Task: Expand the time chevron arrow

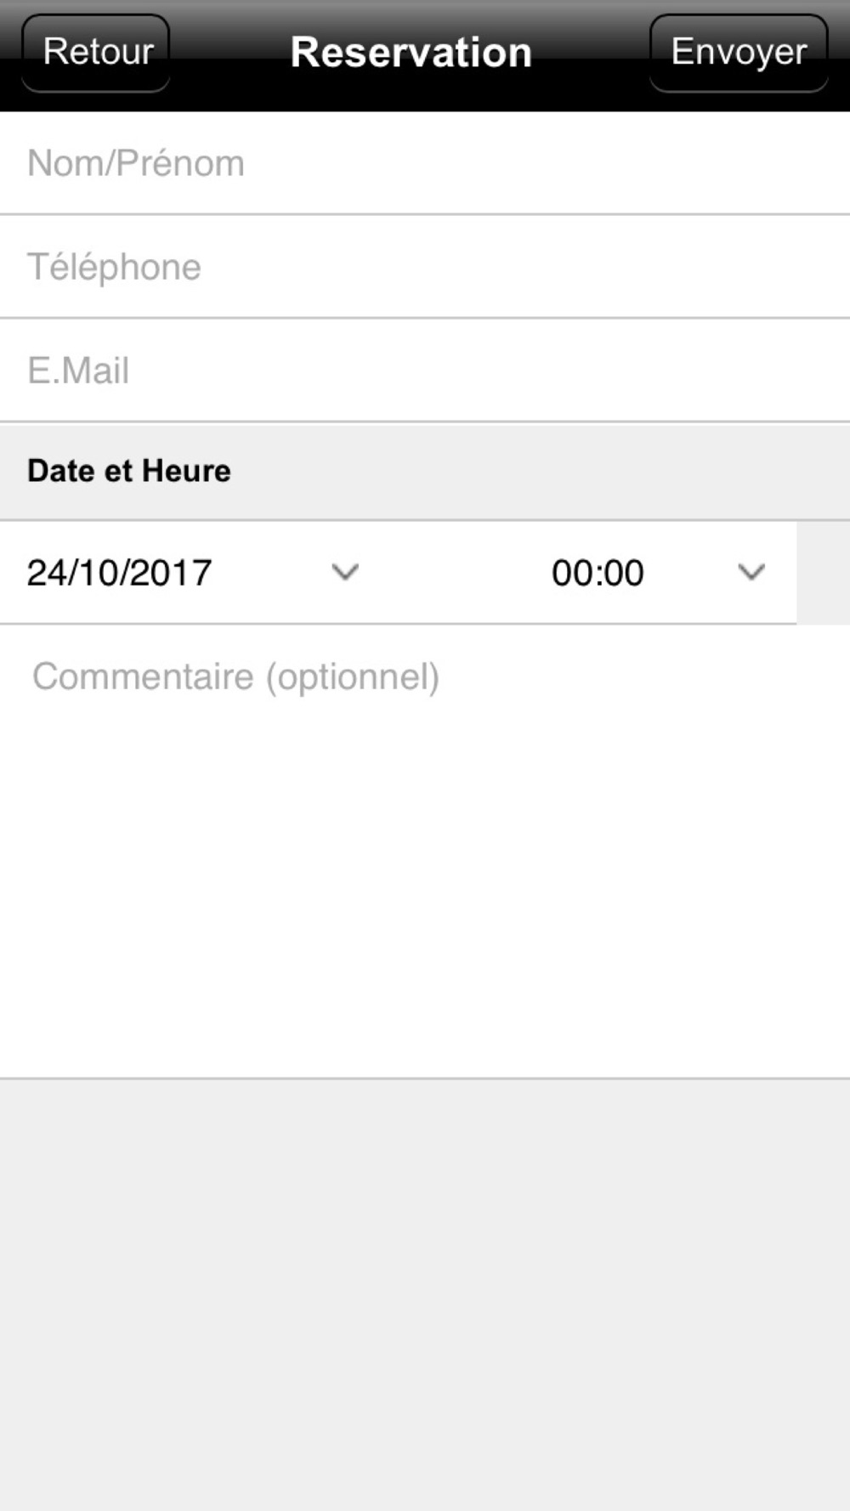Action: point(751,572)
